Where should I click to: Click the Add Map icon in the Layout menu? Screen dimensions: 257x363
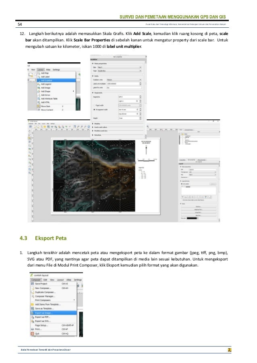tap(39, 73)
